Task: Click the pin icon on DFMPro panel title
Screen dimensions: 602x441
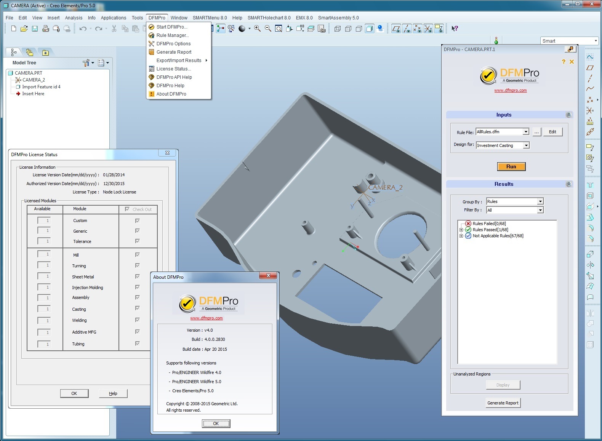Action: coord(570,49)
